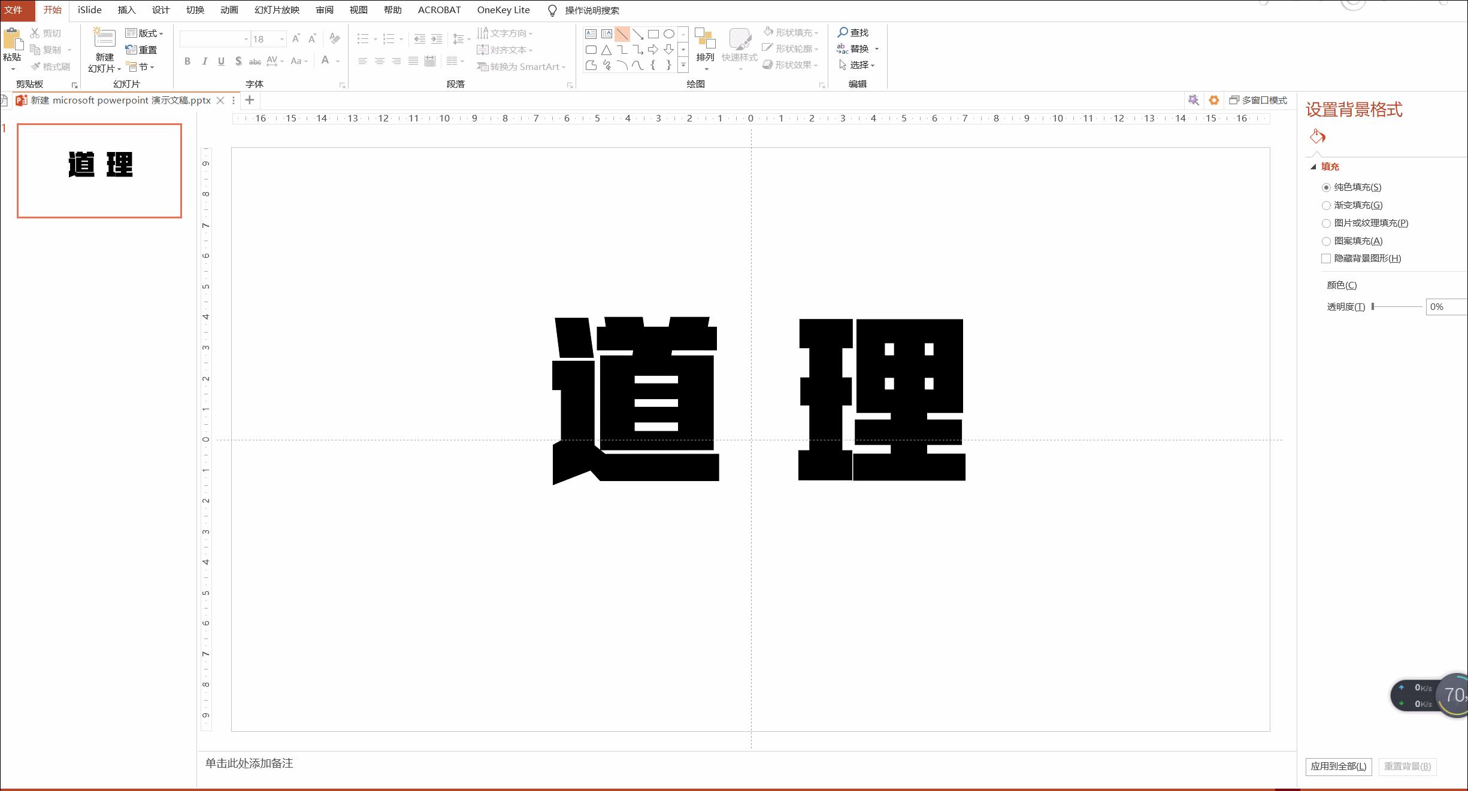Click the 替换 (Replace) icon
Viewport: 1468px width, 791px height.
[x=841, y=47]
